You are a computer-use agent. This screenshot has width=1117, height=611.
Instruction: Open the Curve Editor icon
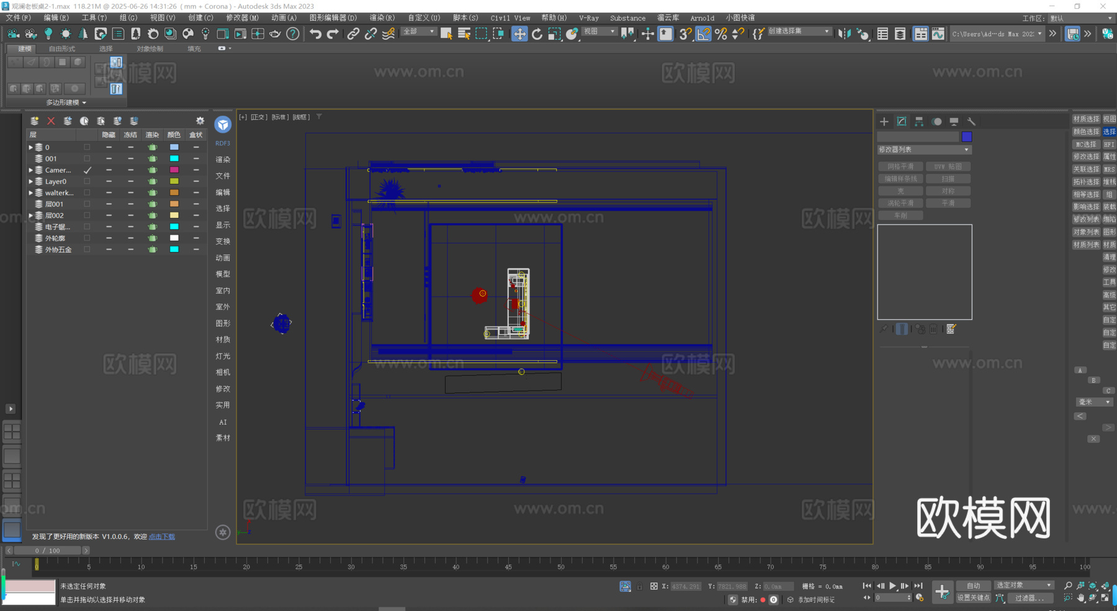[938, 34]
